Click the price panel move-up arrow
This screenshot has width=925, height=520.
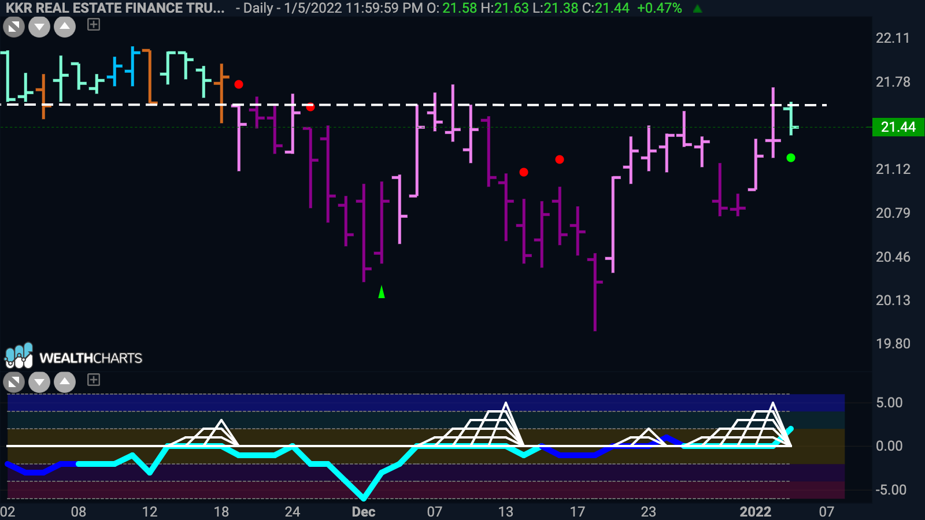click(65, 27)
